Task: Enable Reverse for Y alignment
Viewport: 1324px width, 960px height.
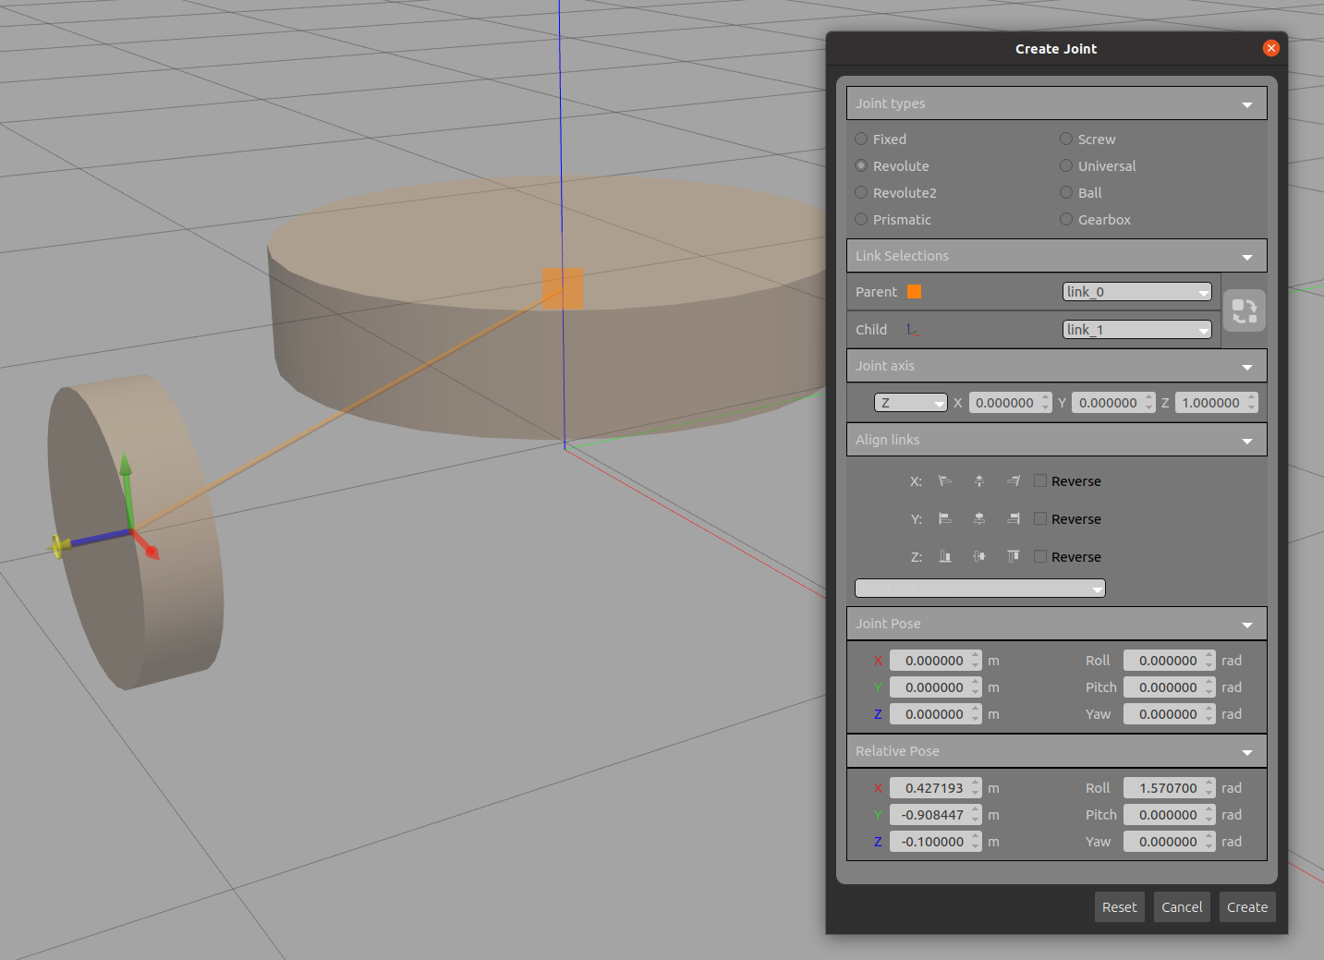Action: pos(1040,519)
